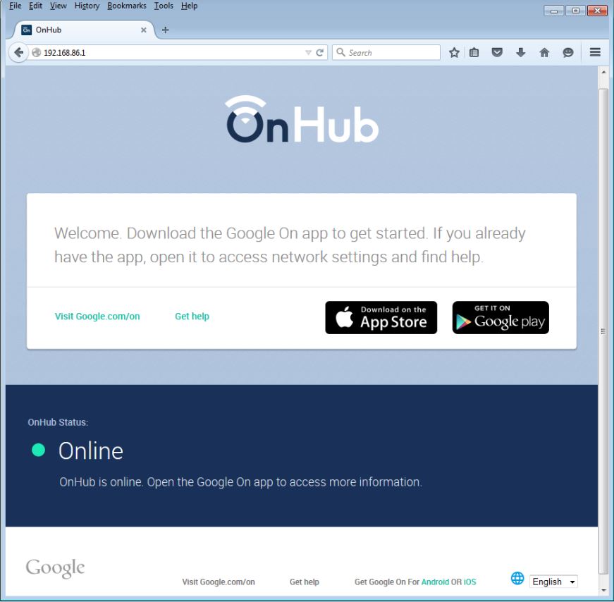Open the hamburger menu button
This screenshot has width=614, height=602.
[x=595, y=52]
